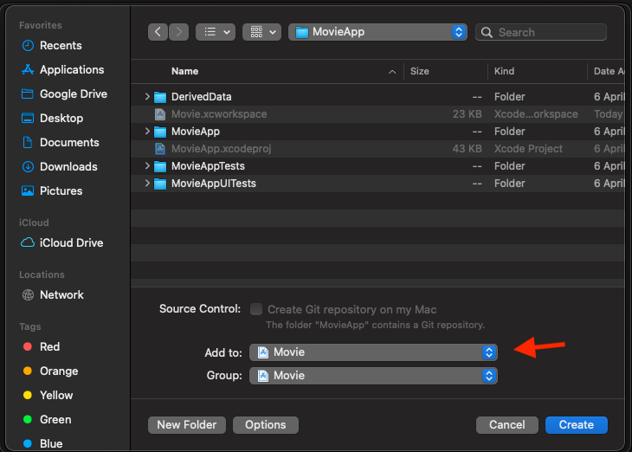Open the Group Movie dropdown

click(x=373, y=376)
